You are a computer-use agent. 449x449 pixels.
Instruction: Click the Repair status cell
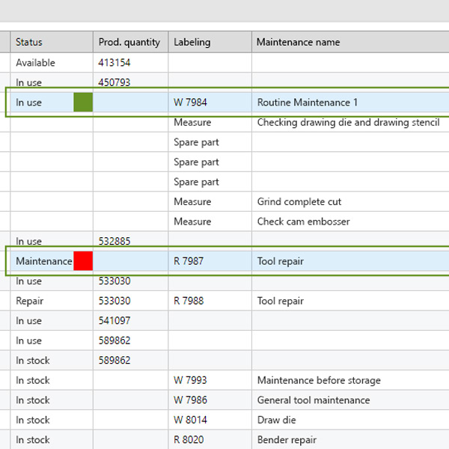(30, 301)
